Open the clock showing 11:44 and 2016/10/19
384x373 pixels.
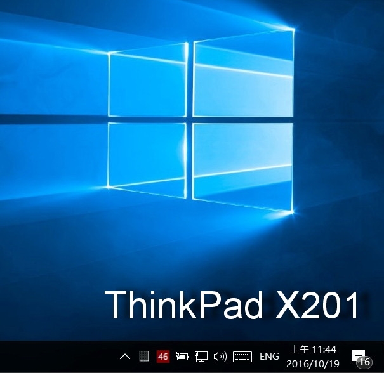[x=313, y=357]
